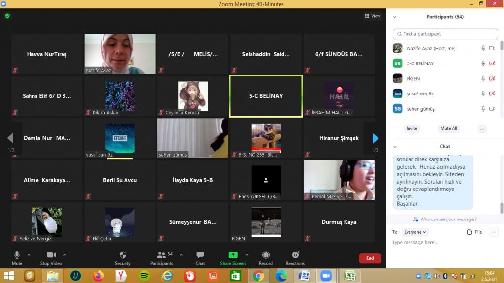This screenshot has width=504, height=283.
Task: Click the green encryption shield icon
Action: [7, 16]
